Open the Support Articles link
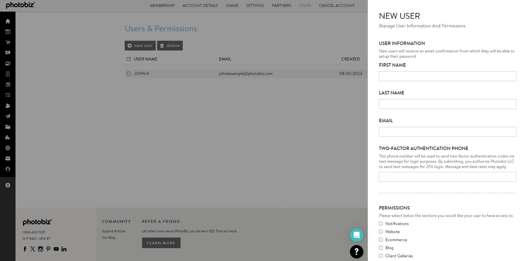 tap(113, 231)
